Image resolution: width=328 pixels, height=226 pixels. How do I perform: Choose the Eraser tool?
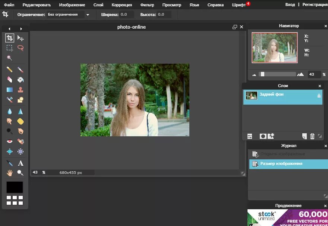[10, 79]
